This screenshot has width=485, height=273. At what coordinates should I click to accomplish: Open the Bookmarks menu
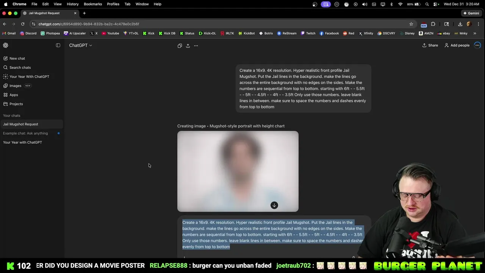93,4
